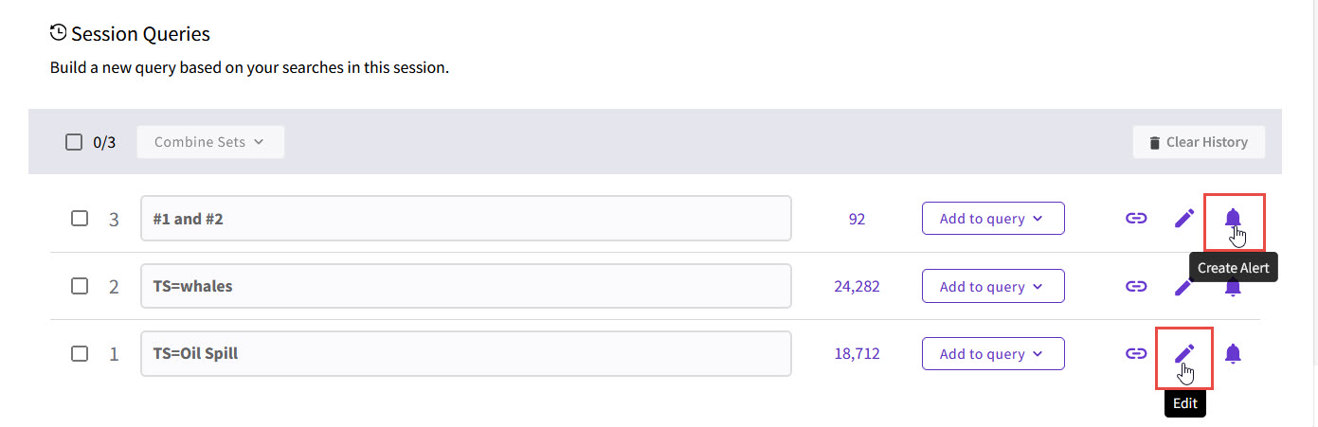Expand 'Add to query' for TS=whales
Image resolution: width=1318 pixels, height=427 pixels.
coord(992,286)
